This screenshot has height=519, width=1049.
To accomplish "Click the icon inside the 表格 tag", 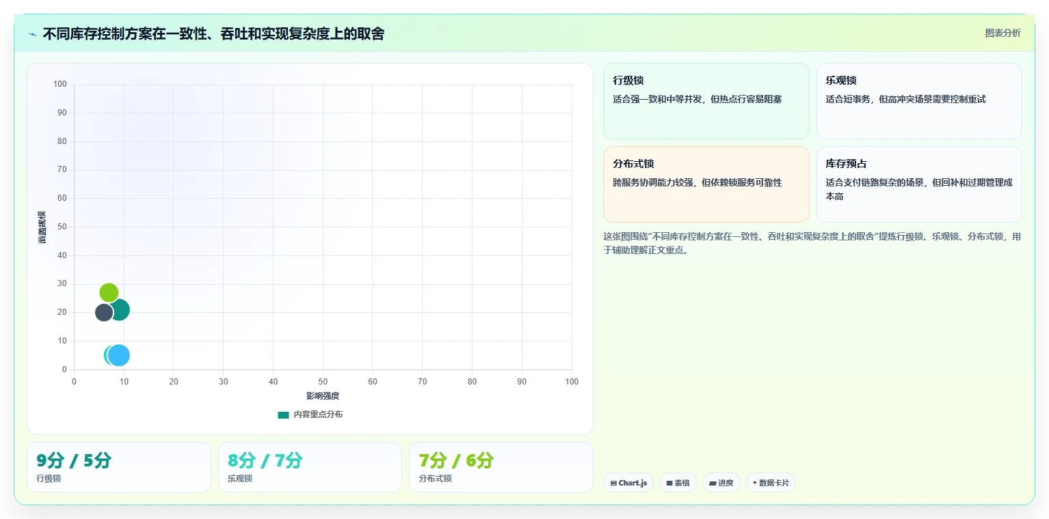I will point(669,483).
